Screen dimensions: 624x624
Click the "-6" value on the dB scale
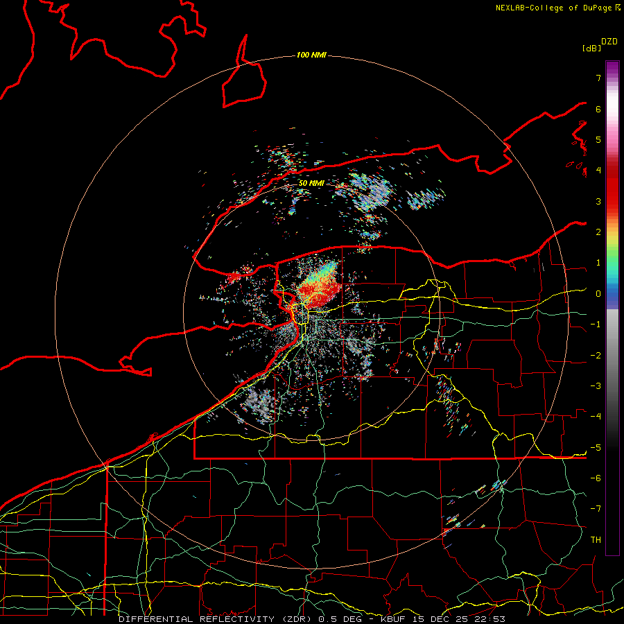click(596, 478)
